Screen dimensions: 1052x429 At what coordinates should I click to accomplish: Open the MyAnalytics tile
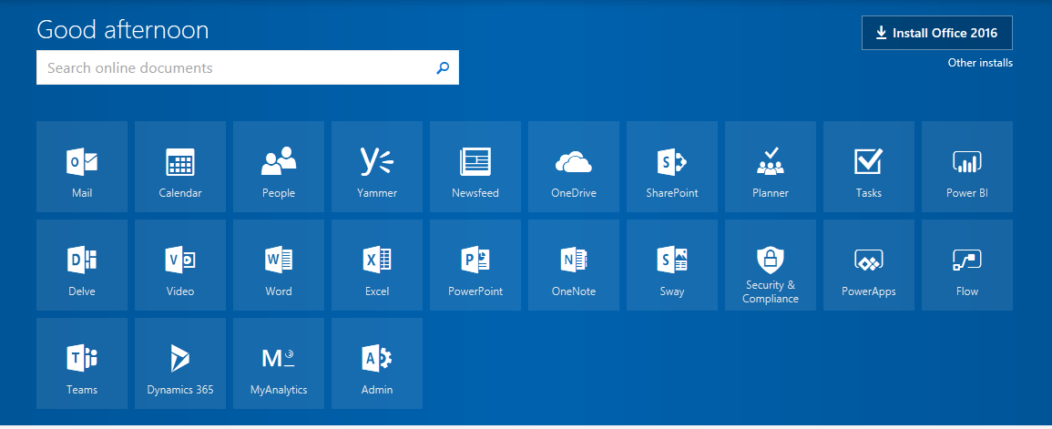(x=279, y=363)
